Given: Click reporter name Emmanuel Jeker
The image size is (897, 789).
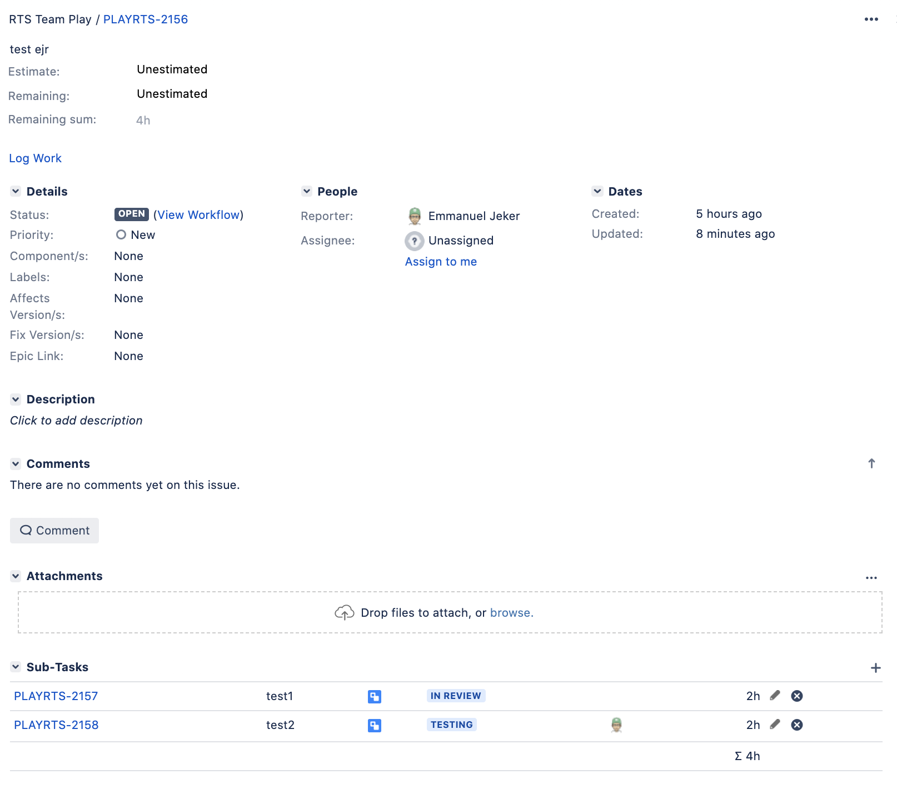Looking at the screenshot, I should pyautogui.click(x=474, y=216).
